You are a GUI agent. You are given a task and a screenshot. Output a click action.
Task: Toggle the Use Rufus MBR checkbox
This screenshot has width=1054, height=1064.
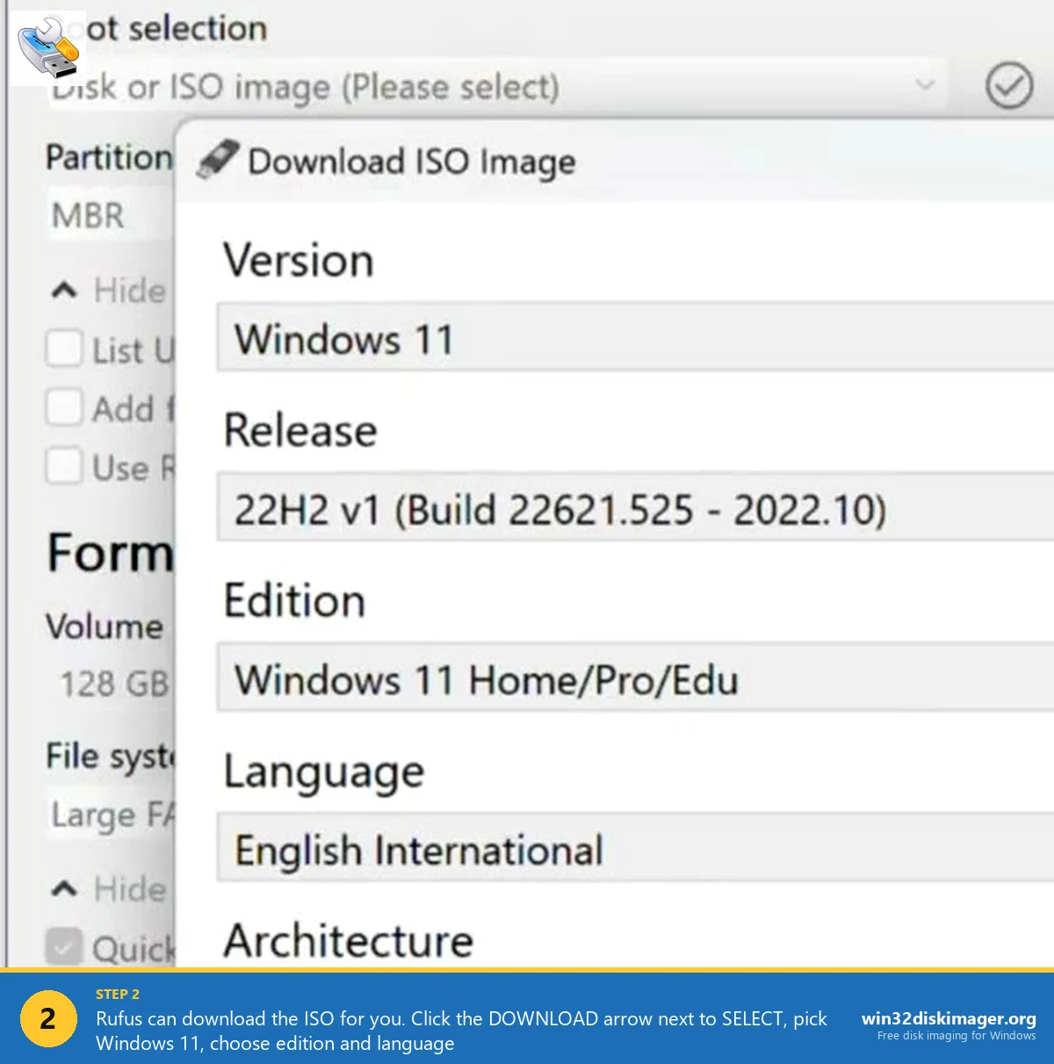click(x=62, y=467)
